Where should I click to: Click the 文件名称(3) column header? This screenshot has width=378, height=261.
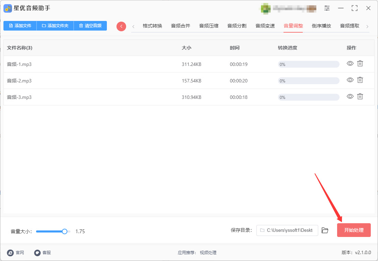[20, 48]
